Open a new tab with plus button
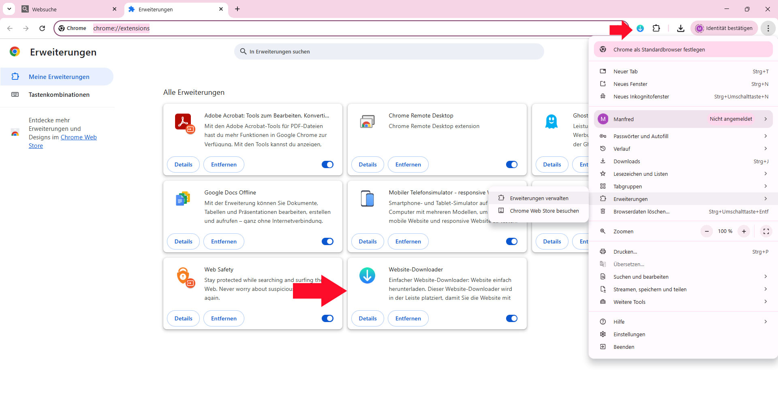 [237, 9]
